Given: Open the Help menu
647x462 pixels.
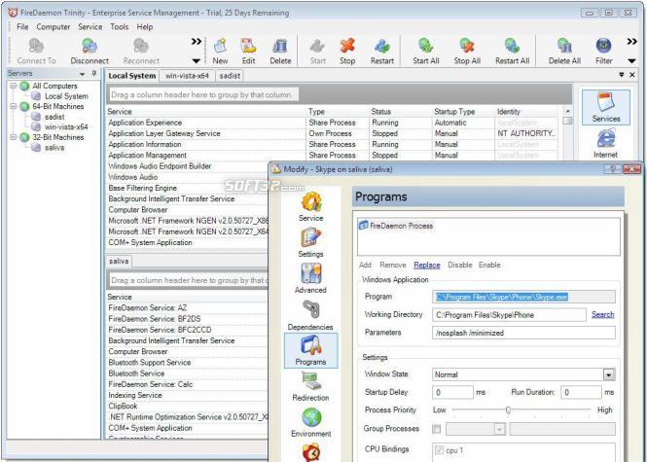Looking at the screenshot, I should point(145,27).
